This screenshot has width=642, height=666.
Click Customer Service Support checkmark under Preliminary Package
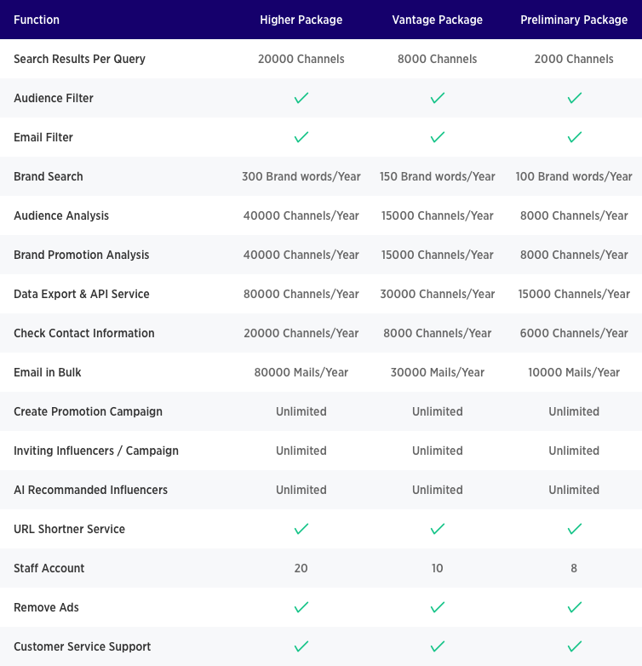(x=574, y=646)
